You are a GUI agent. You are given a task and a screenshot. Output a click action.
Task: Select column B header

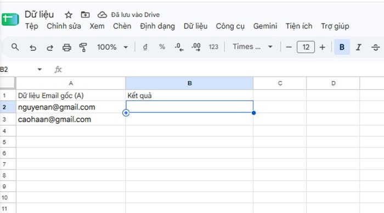[x=189, y=83]
